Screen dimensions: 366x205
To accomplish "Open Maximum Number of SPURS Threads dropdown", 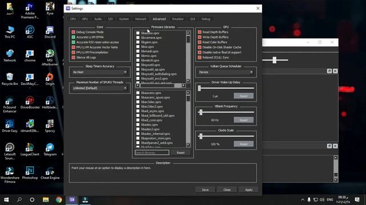I will [x=100, y=88].
